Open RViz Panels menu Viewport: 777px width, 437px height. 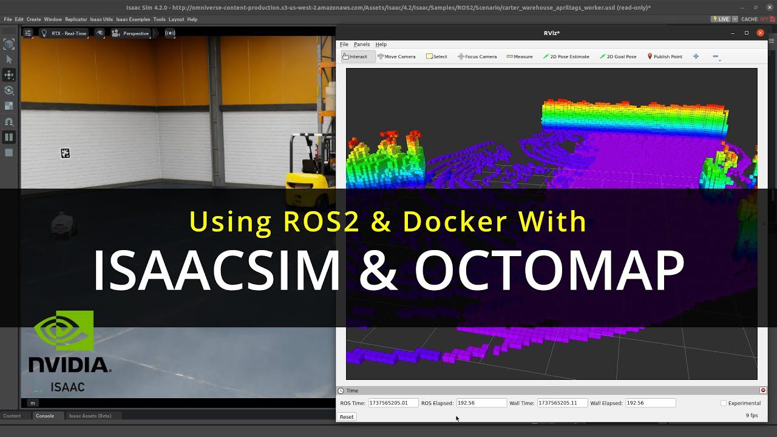(x=362, y=44)
